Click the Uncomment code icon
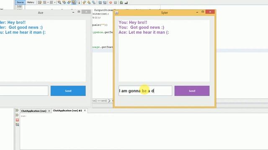Screen dimensions: 268x150 click(x=126, y=2)
